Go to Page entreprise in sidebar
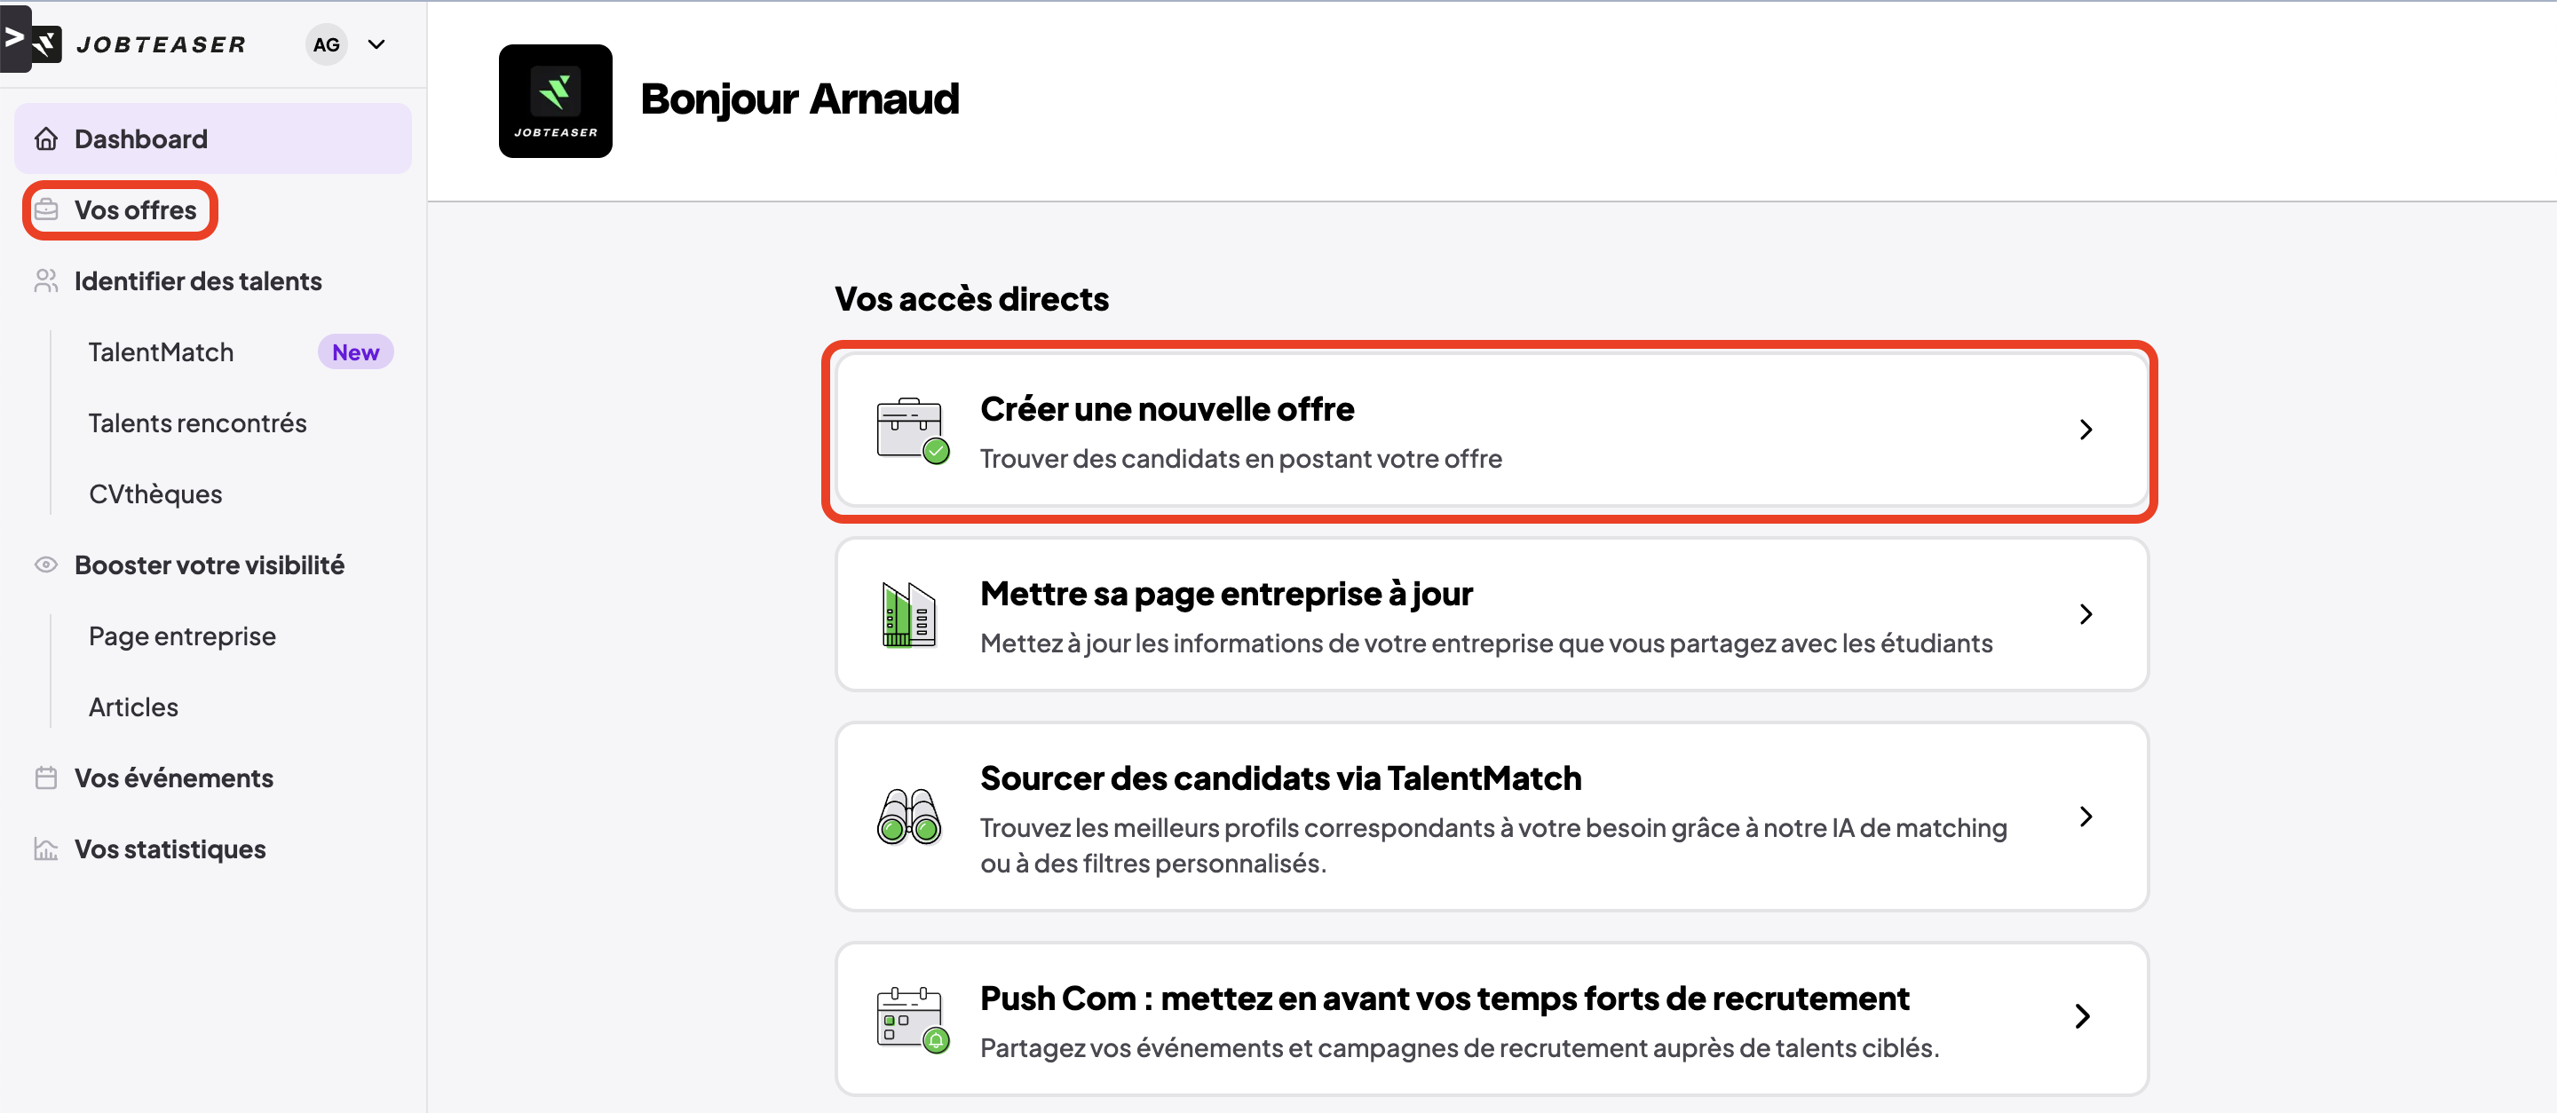Viewport: 2557px width, 1113px height. 182,635
